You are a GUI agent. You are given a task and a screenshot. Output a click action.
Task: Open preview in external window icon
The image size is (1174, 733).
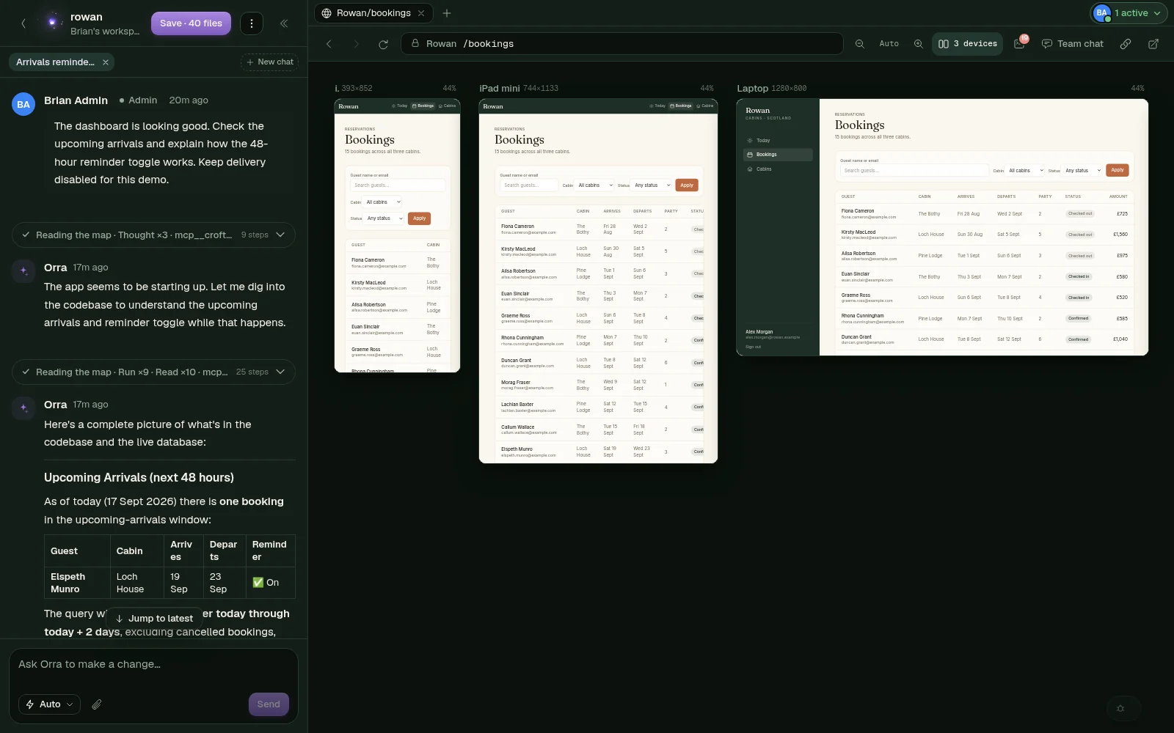1153,44
